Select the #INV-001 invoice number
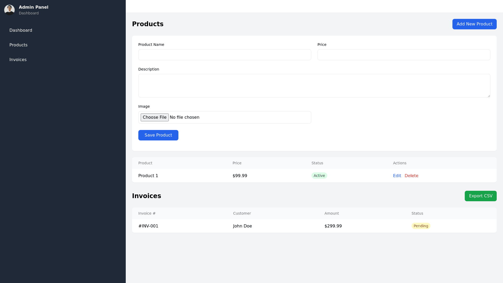 click(148, 226)
